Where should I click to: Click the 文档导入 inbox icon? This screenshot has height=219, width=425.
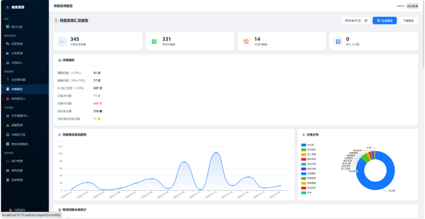click(x=7, y=62)
